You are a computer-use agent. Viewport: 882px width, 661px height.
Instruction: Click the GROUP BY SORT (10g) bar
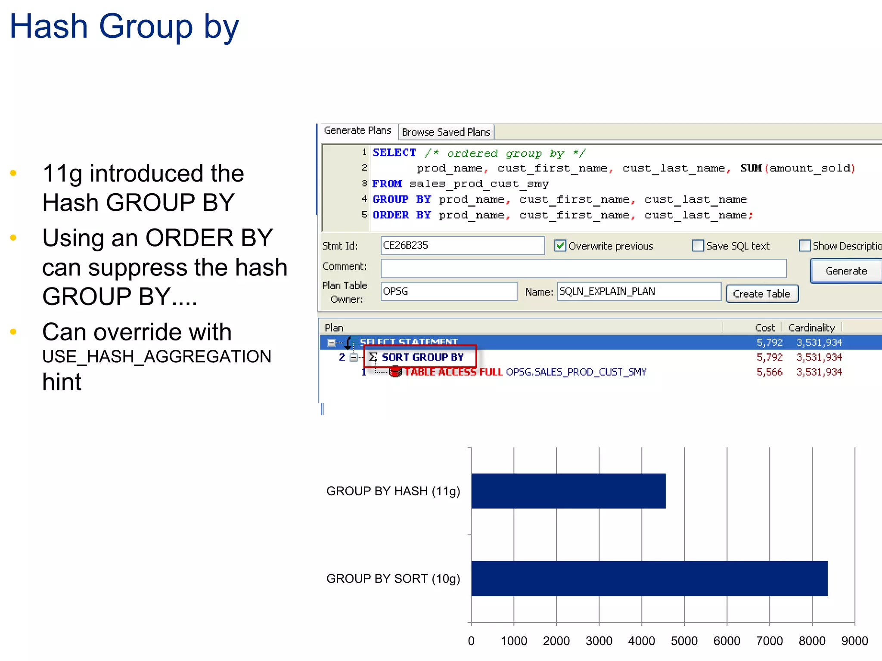pos(649,578)
